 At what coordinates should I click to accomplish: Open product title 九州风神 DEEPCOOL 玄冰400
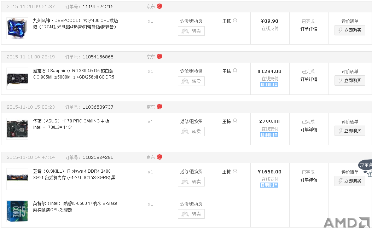tap(75, 24)
